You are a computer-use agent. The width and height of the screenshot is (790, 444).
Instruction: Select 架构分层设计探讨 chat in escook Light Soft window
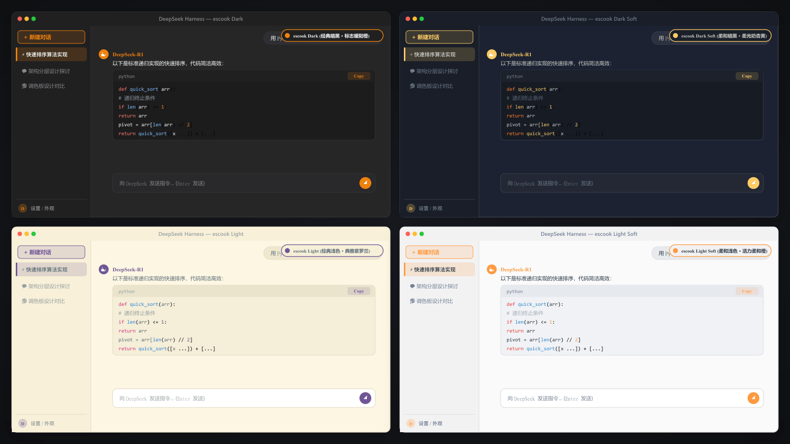point(439,286)
